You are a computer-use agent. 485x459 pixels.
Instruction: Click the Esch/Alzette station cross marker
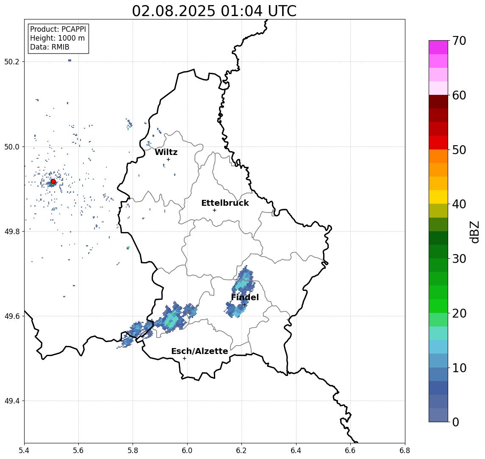(184, 359)
